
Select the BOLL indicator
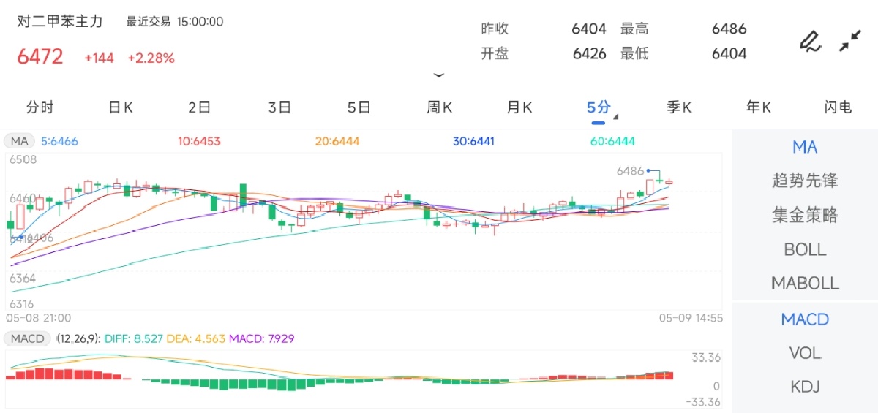point(805,249)
